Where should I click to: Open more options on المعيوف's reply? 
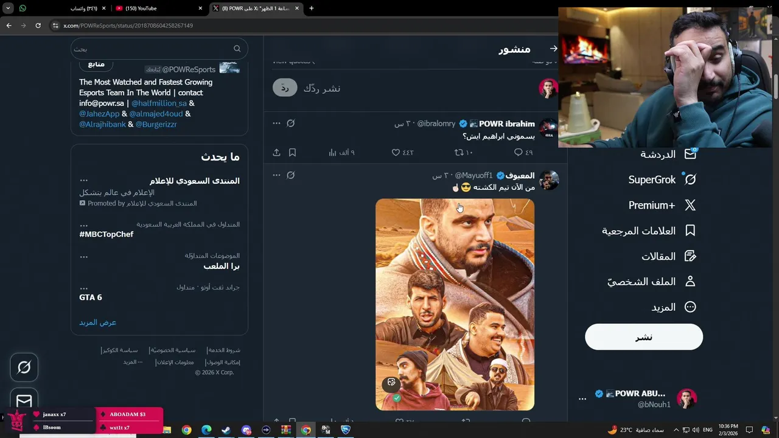tap(276, 175)
